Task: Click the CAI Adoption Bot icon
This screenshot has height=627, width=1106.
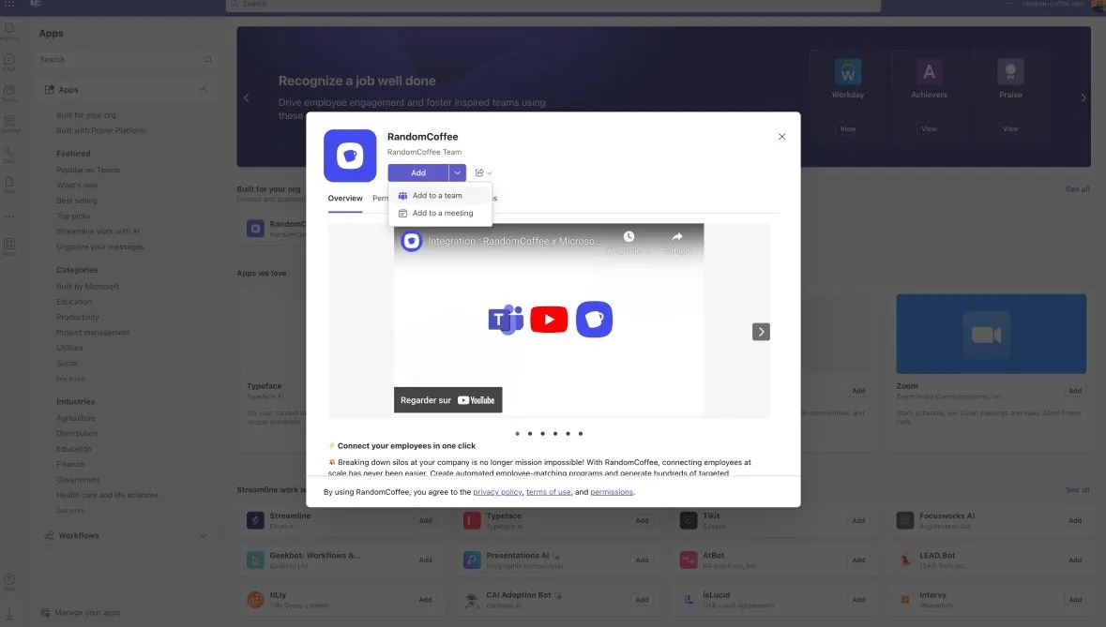Action: tap(472, 600)
